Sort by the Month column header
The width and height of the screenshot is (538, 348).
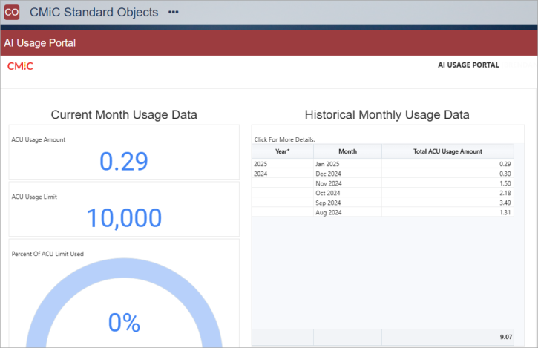pos(347,151)
